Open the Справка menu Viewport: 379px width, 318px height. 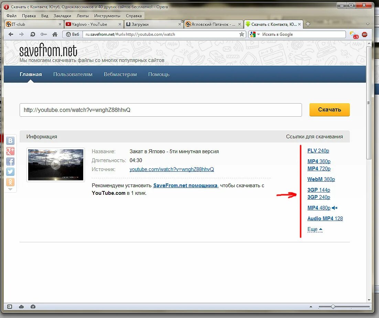tap(134, 16)
